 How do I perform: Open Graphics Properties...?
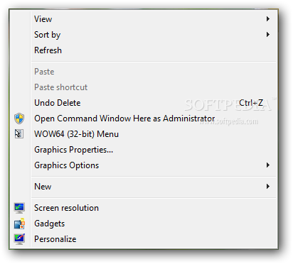[154, 150]
